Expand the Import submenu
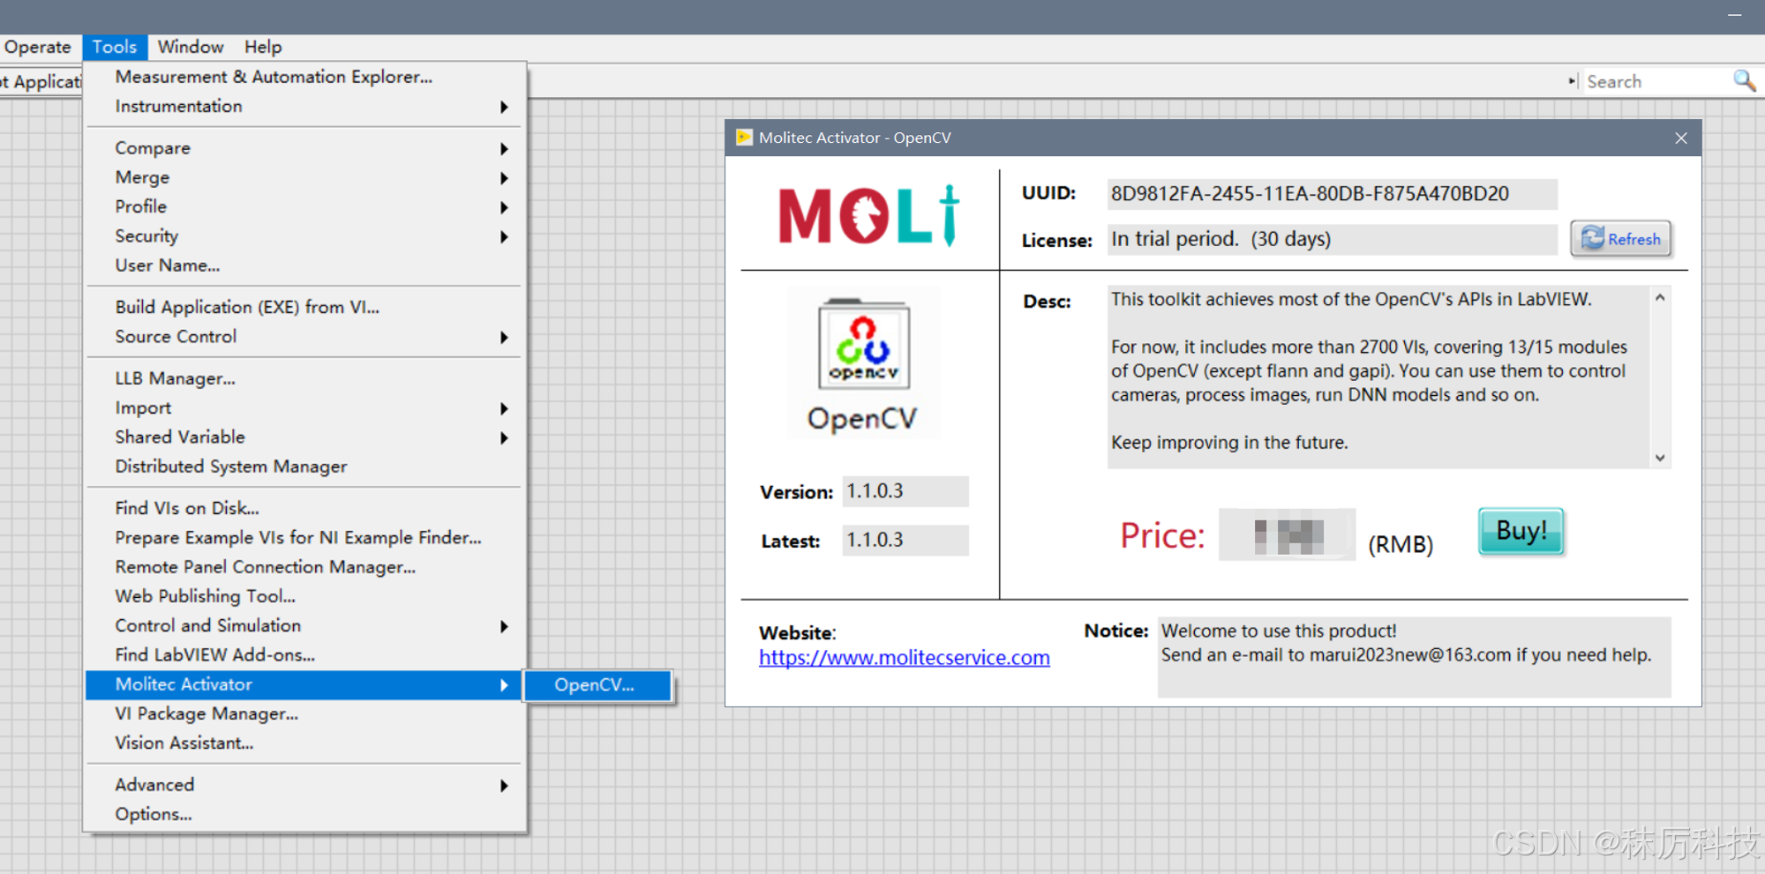 coord(305,407)
